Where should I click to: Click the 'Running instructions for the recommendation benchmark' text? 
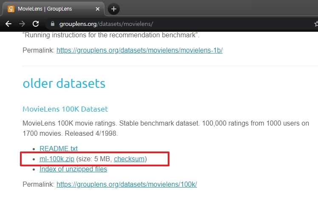(x=111, y=35)
